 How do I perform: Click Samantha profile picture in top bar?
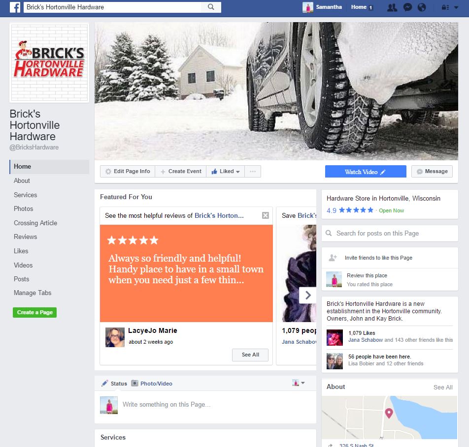pos(308,7)
